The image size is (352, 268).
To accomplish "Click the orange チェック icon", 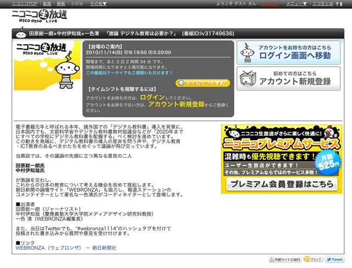I will pyautogui.click(x=307, y=259).
